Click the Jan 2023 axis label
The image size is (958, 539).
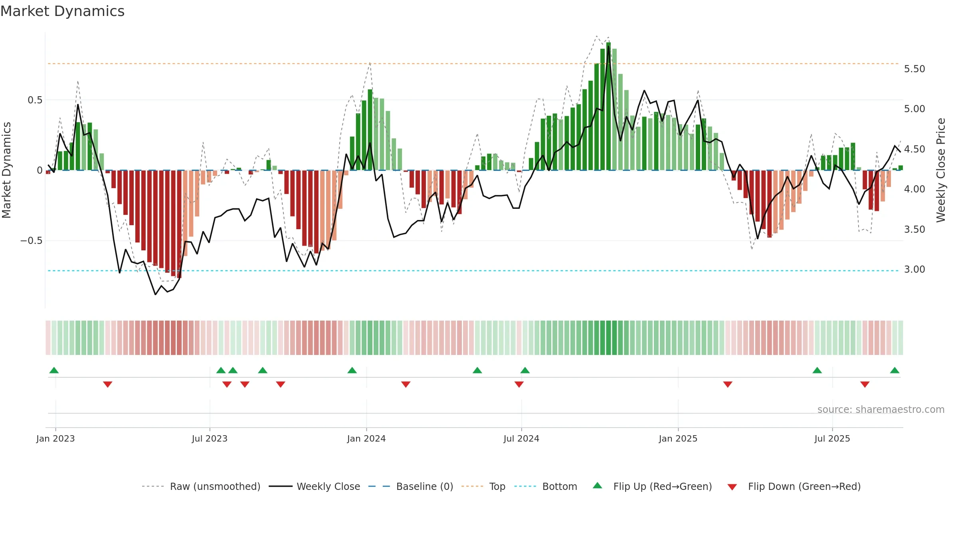click(x=55, y=438)
